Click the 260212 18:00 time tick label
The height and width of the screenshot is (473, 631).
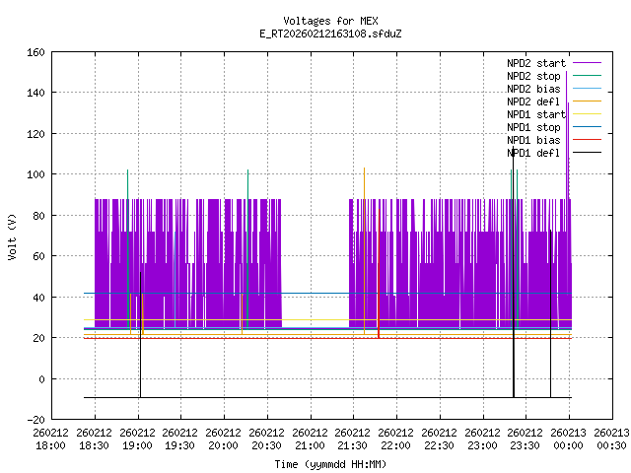click(x=50, y=439)
